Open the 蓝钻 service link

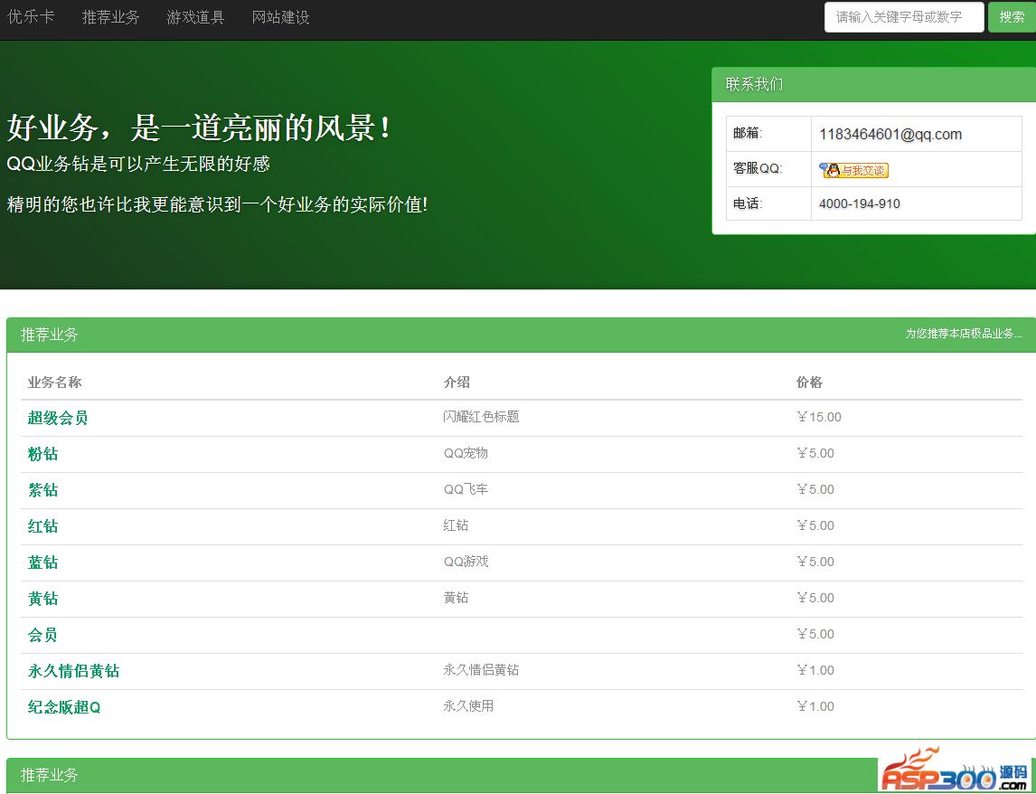click(x=42, y=562)
